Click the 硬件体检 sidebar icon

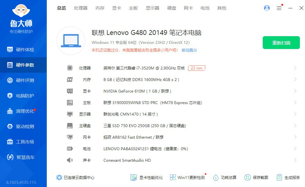pyautogui.click(x=10, y=50)
